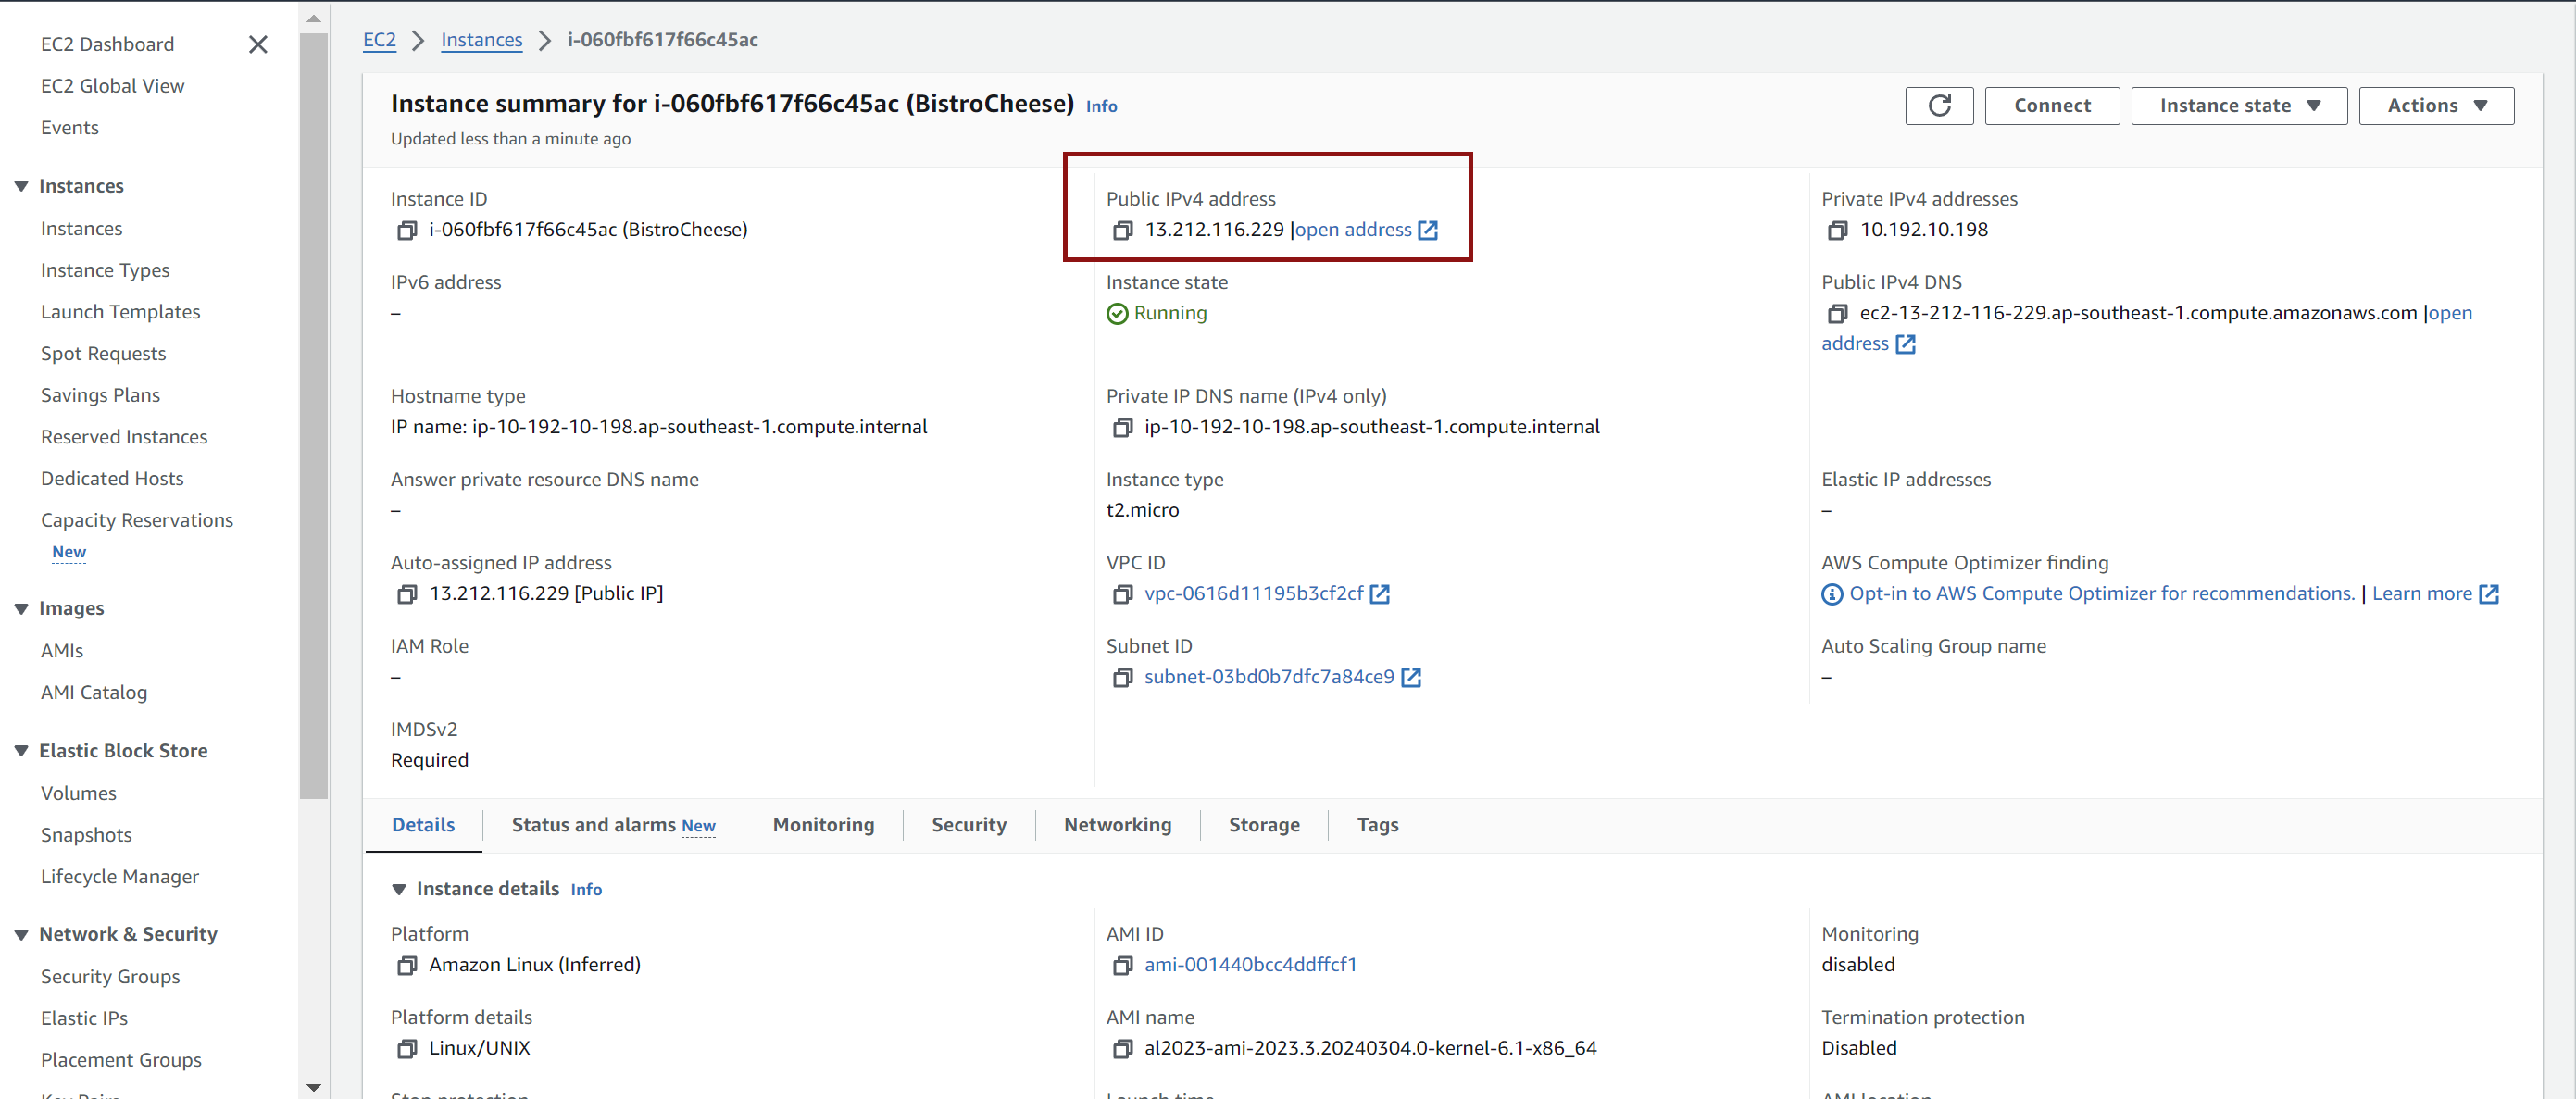Switch to the Tags tab

(1377, 825)
